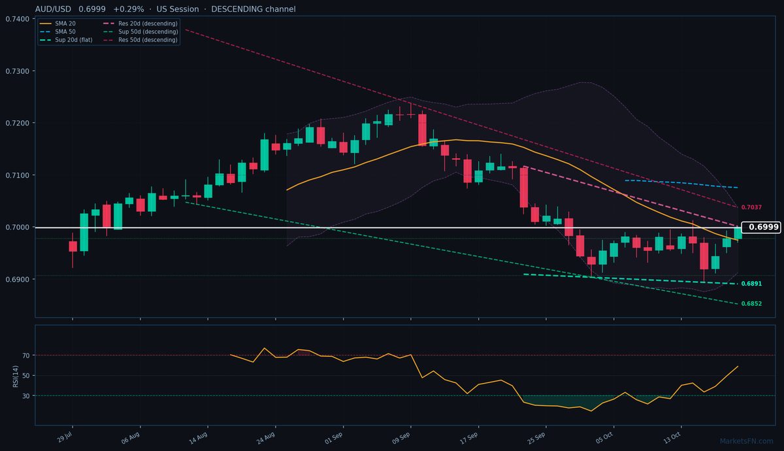Click the 0.7200 price axis label
The width and height of the screenshot is (784, 451).
tap(16, 123)
